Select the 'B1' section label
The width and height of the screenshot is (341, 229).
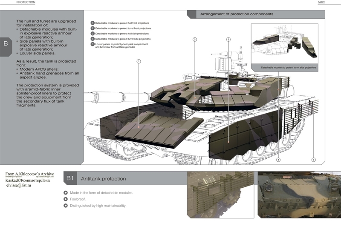[70, 178]
